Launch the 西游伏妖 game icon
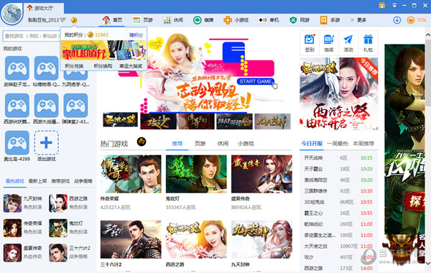The height and width of the screenshot is (273, 431). (x=17, y=106)
